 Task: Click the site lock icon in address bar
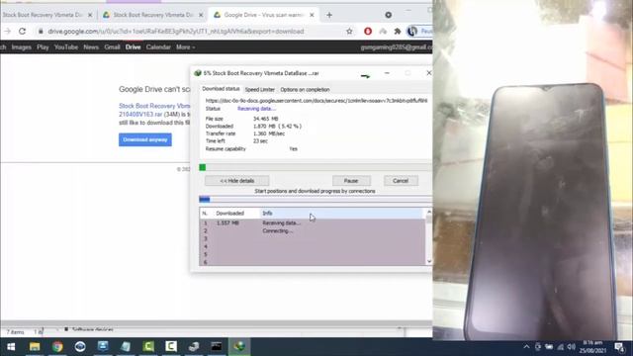(41, 31)
